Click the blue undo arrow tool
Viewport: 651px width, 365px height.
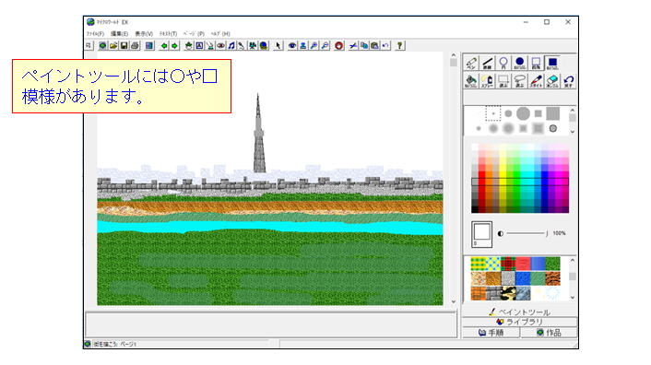[568, 81]
